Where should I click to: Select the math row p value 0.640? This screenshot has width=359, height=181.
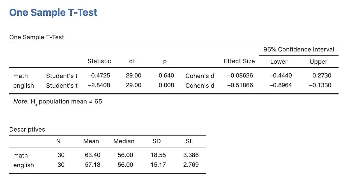pos(166,75)
